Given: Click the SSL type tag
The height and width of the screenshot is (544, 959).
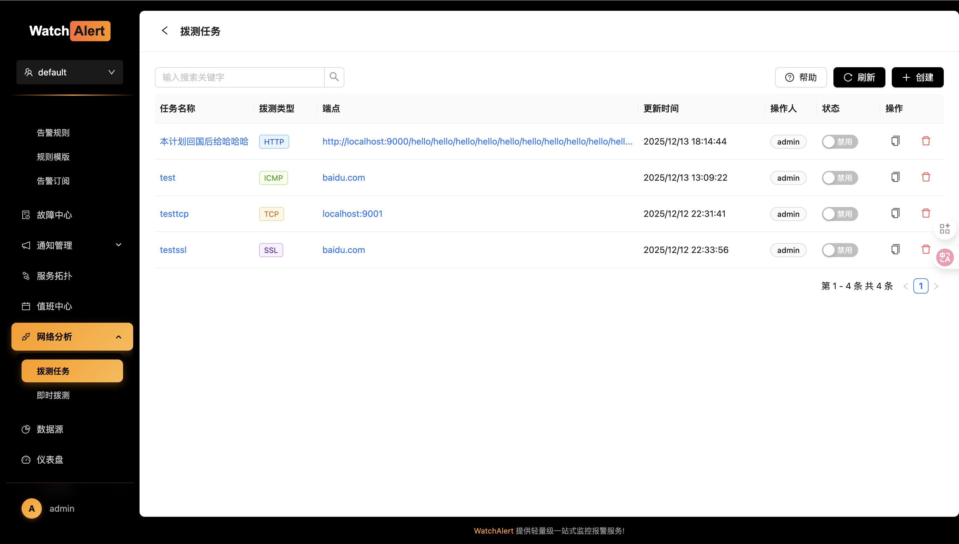Looking at the screenshot, I should (271, 250).
